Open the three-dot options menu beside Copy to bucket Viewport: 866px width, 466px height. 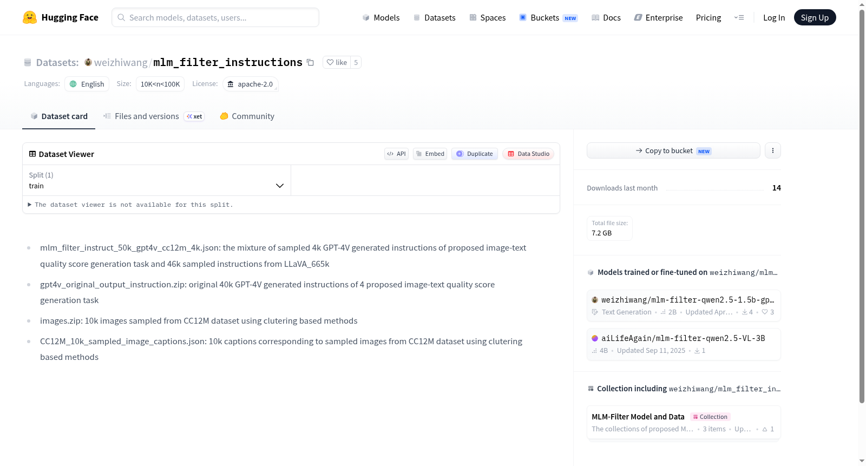[x=773, y=150]
